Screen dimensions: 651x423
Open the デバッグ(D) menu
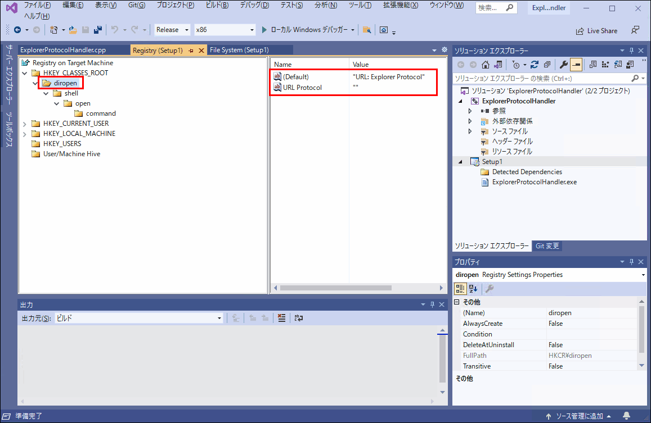coord(254,5)
